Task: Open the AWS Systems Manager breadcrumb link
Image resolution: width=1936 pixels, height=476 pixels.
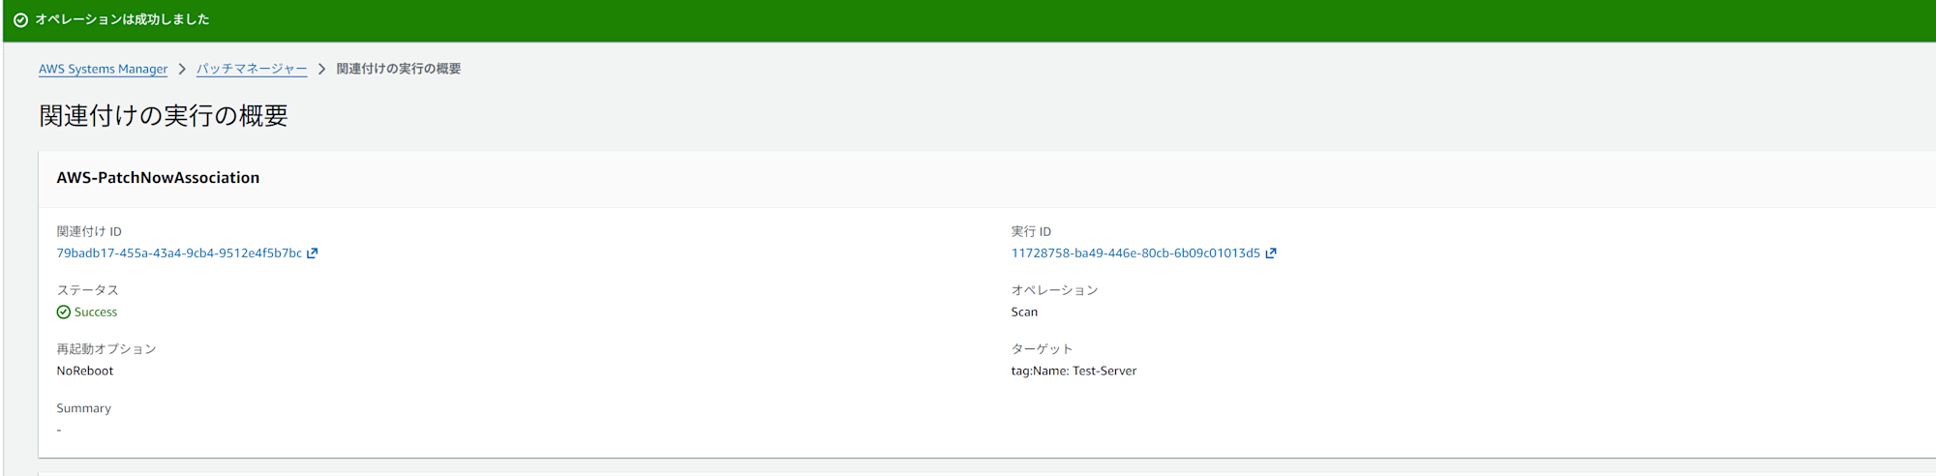Action: click(x=103, y=69)
